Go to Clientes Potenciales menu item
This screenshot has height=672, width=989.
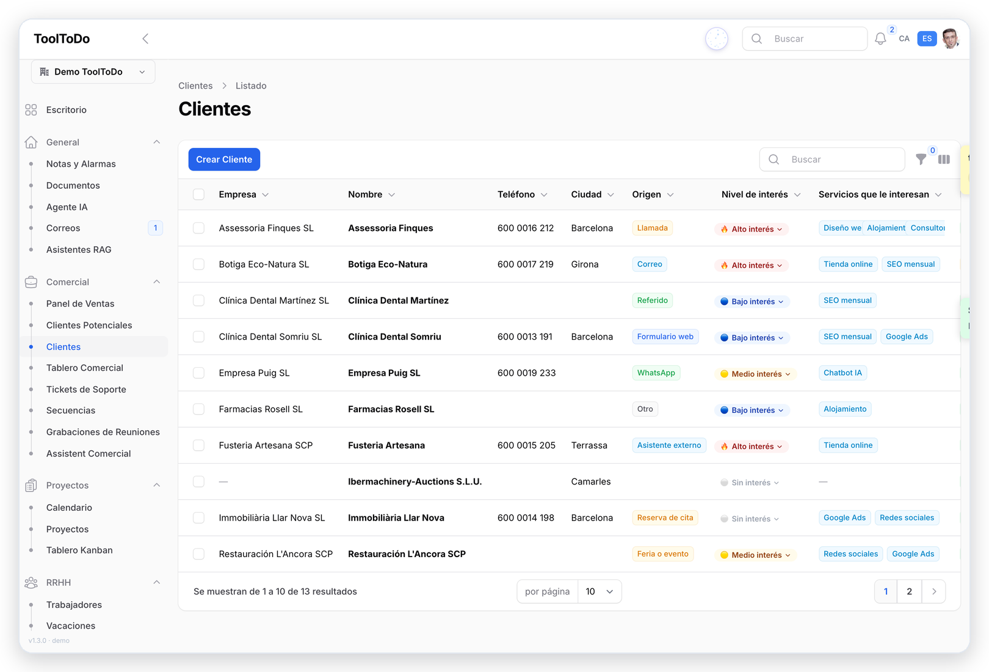[x=89, y=325]
